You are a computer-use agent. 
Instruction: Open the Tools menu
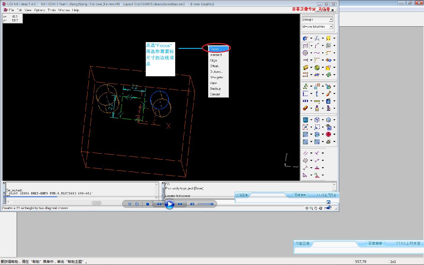coord(52,10)
